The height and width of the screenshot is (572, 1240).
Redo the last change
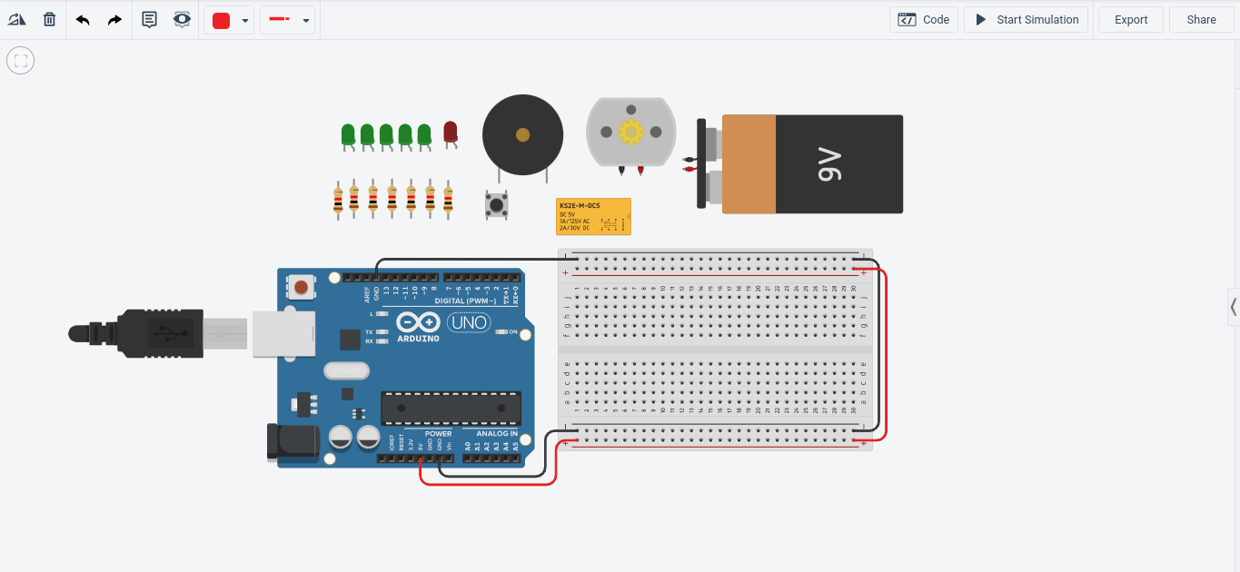tap(114, 19)
